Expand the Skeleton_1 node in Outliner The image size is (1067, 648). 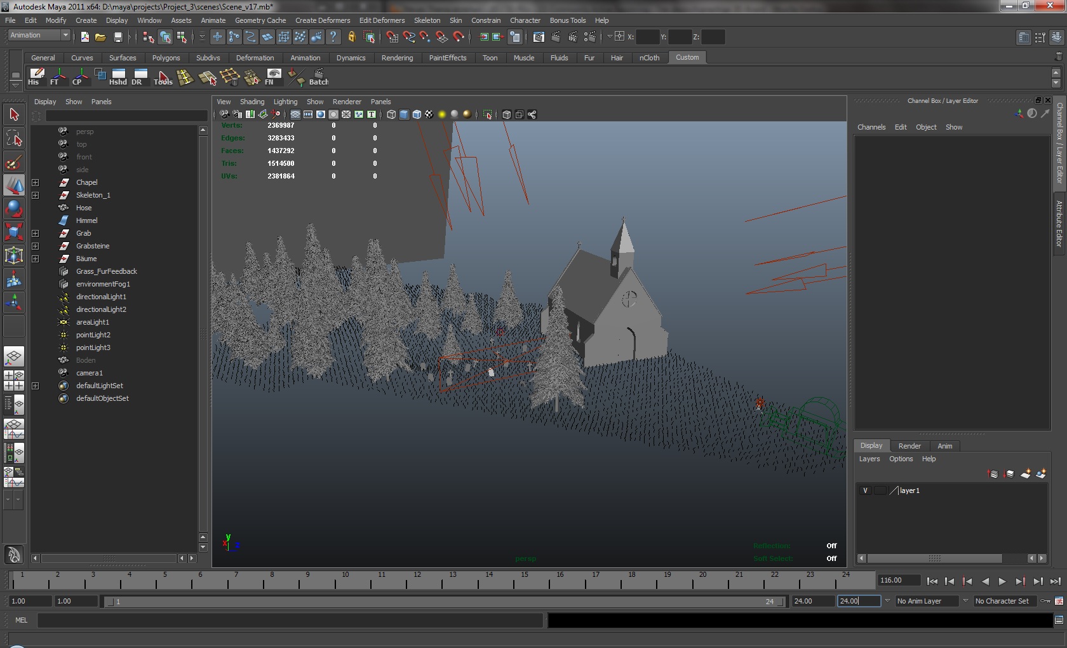(x=36, y=195)
